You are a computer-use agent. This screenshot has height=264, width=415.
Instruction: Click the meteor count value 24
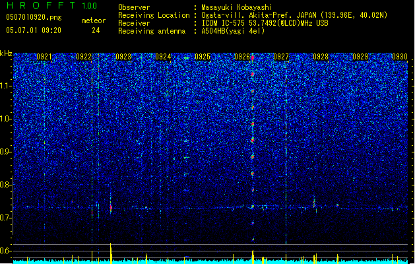pos(96,30)
